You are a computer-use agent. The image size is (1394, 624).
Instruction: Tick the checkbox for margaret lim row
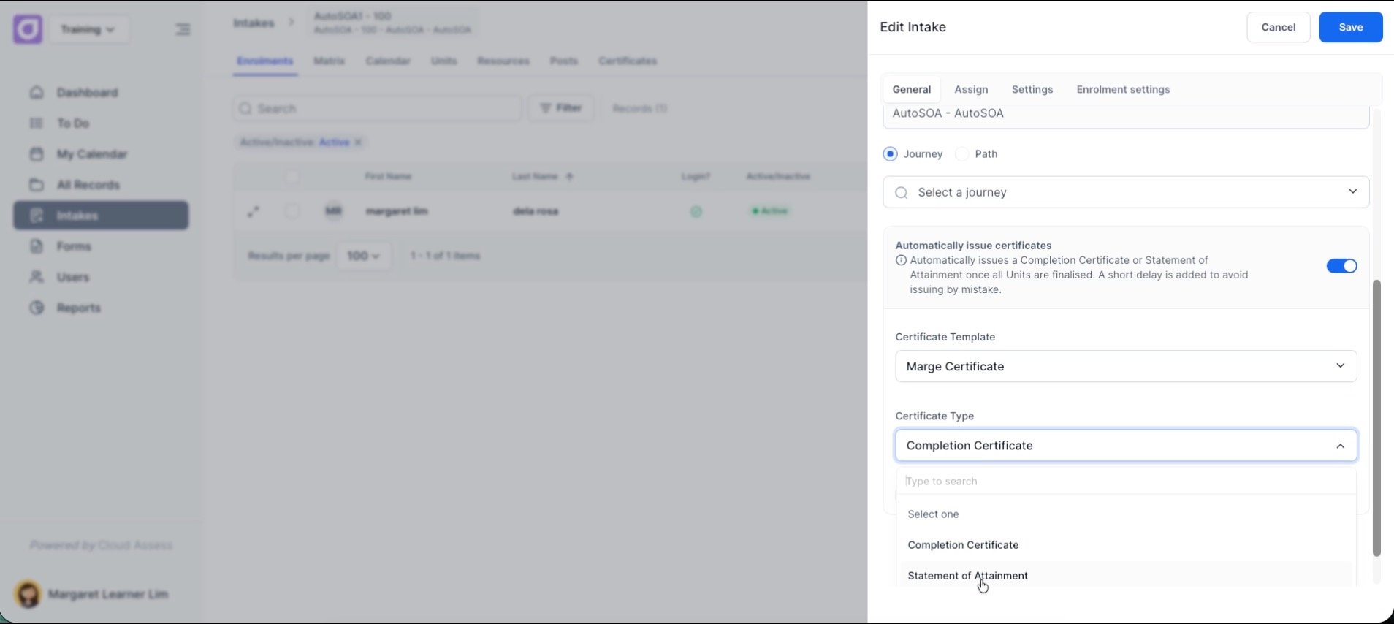pyautogui.click(x=292, y=211)
